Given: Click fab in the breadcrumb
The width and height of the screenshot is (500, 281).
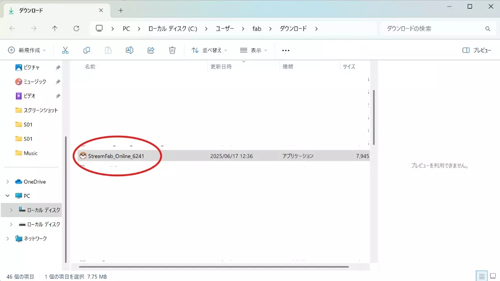Looking at the screenshot, I should coord(257,29).
